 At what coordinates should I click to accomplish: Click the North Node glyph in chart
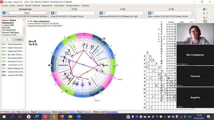74,83
